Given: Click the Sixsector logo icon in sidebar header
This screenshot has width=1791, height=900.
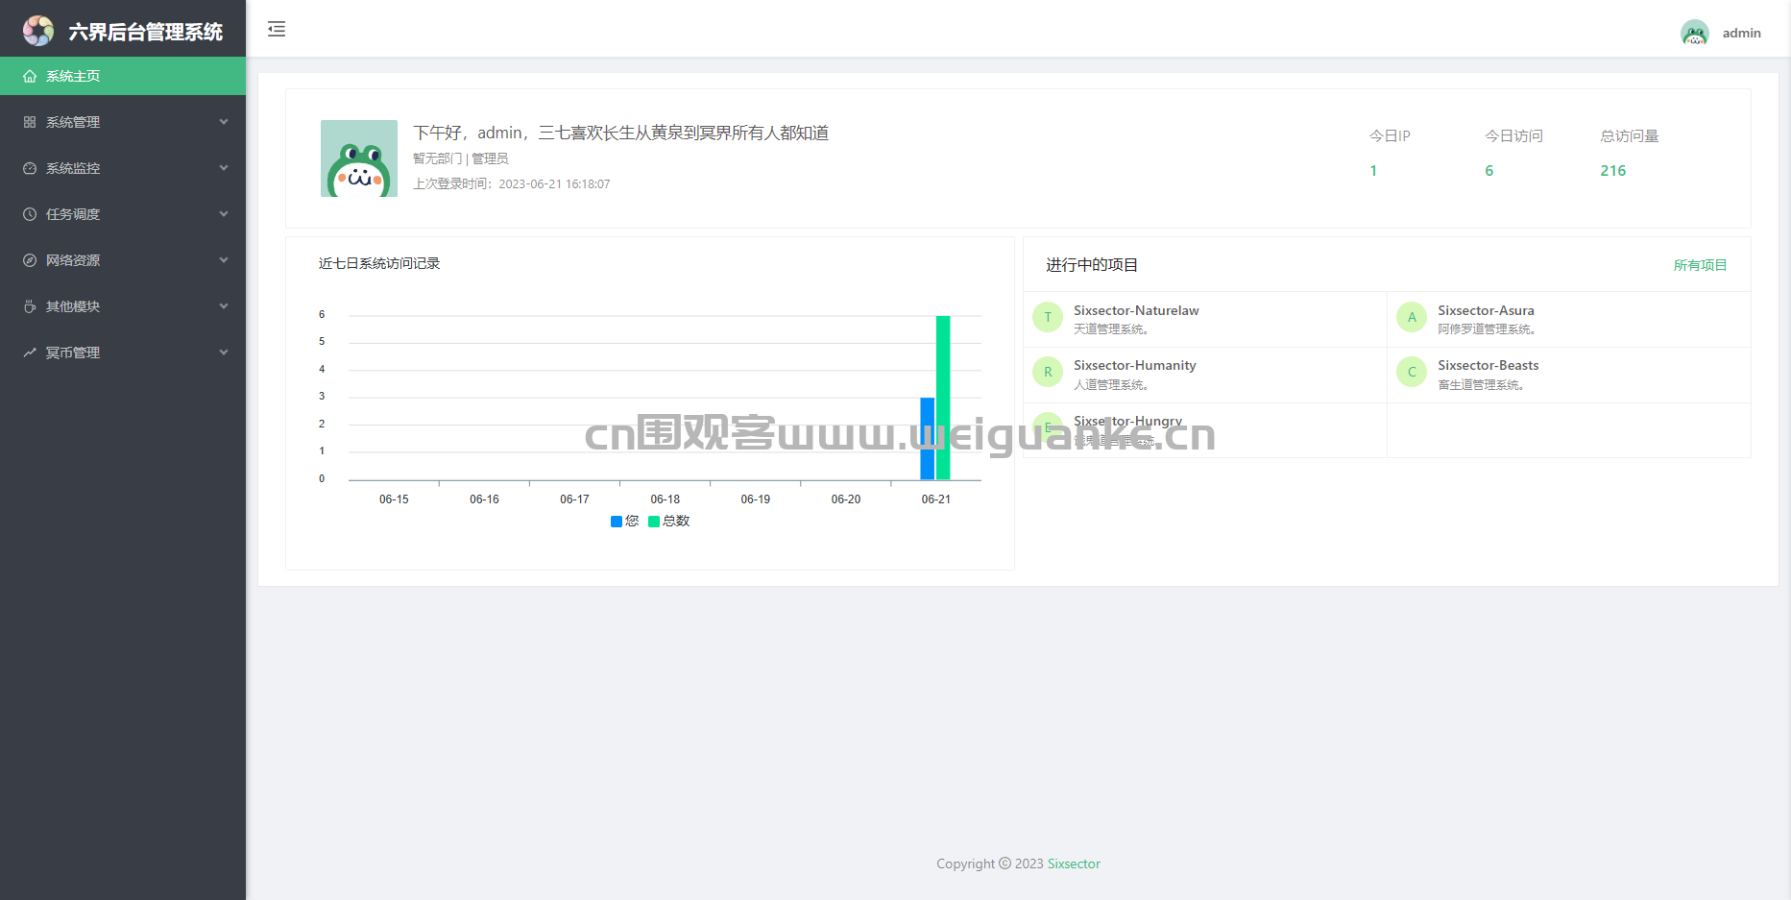Looking at the screenshot, I should coord(38,31).
